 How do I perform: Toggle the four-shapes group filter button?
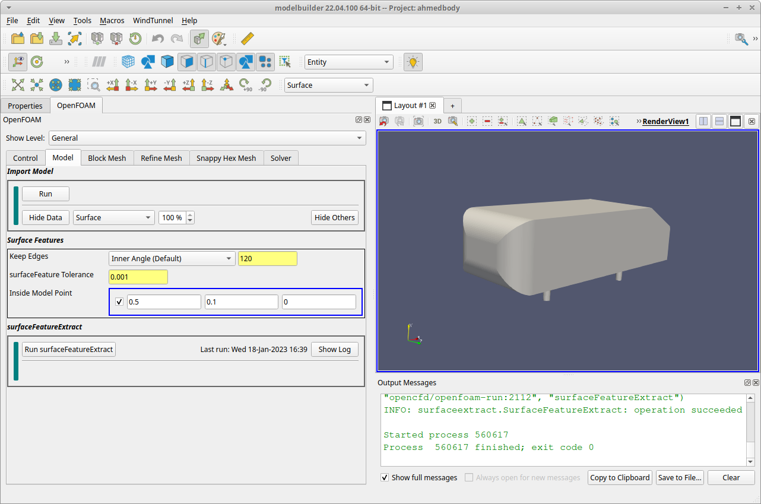[x=265, y=62]
